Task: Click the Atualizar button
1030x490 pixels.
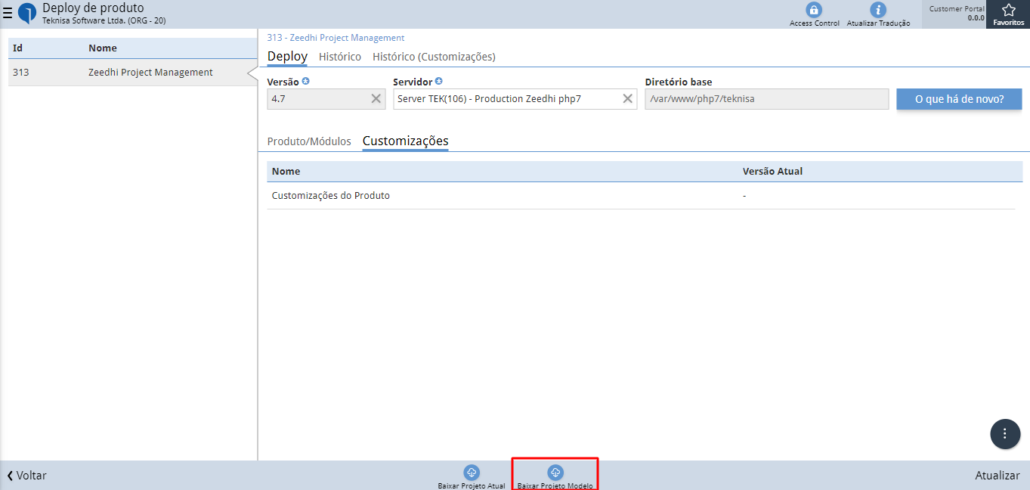Action: (x=998, y=476)
